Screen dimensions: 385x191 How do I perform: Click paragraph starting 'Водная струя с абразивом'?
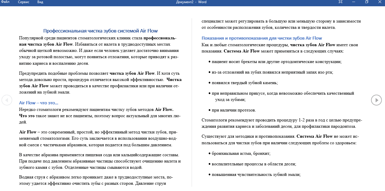click(x=96, y=180)
